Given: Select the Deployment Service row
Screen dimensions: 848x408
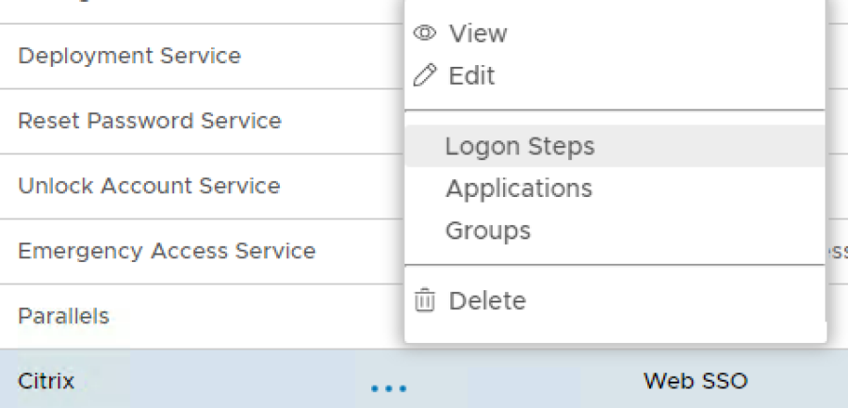Looking at the screenshot, I should 129,56.
